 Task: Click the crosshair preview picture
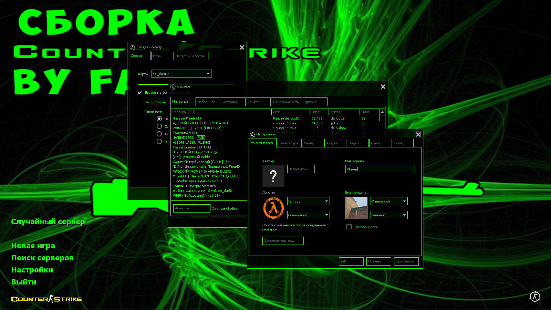[356, 208]
